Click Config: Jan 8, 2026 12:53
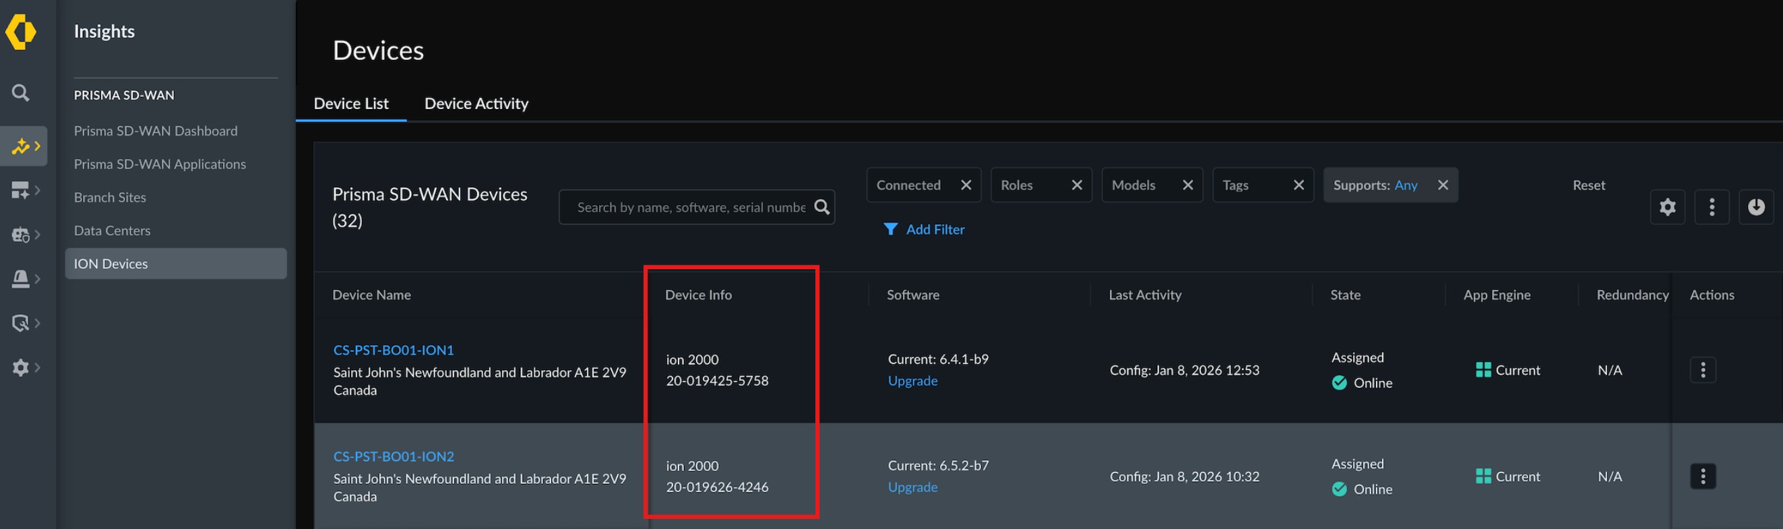 [1184, 370]
